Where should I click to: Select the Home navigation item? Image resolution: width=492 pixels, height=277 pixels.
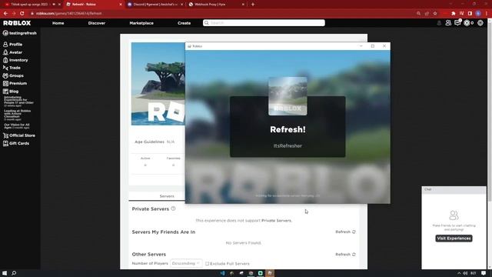click(x=58, y=23)
